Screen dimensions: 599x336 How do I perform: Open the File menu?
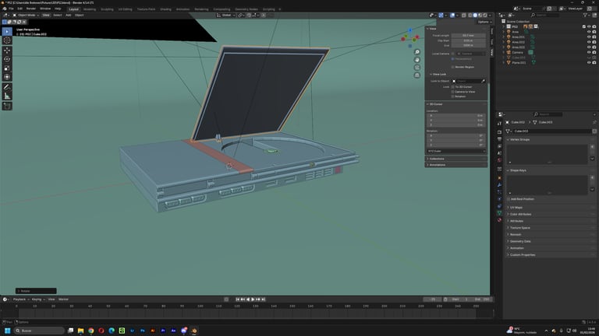(11, 9)
